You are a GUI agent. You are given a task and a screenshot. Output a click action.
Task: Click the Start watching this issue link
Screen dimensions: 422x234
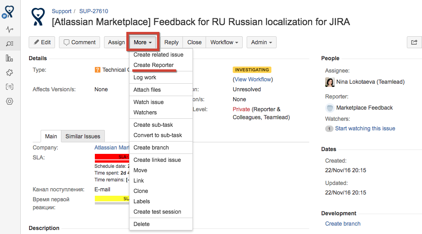coord(365,128)
